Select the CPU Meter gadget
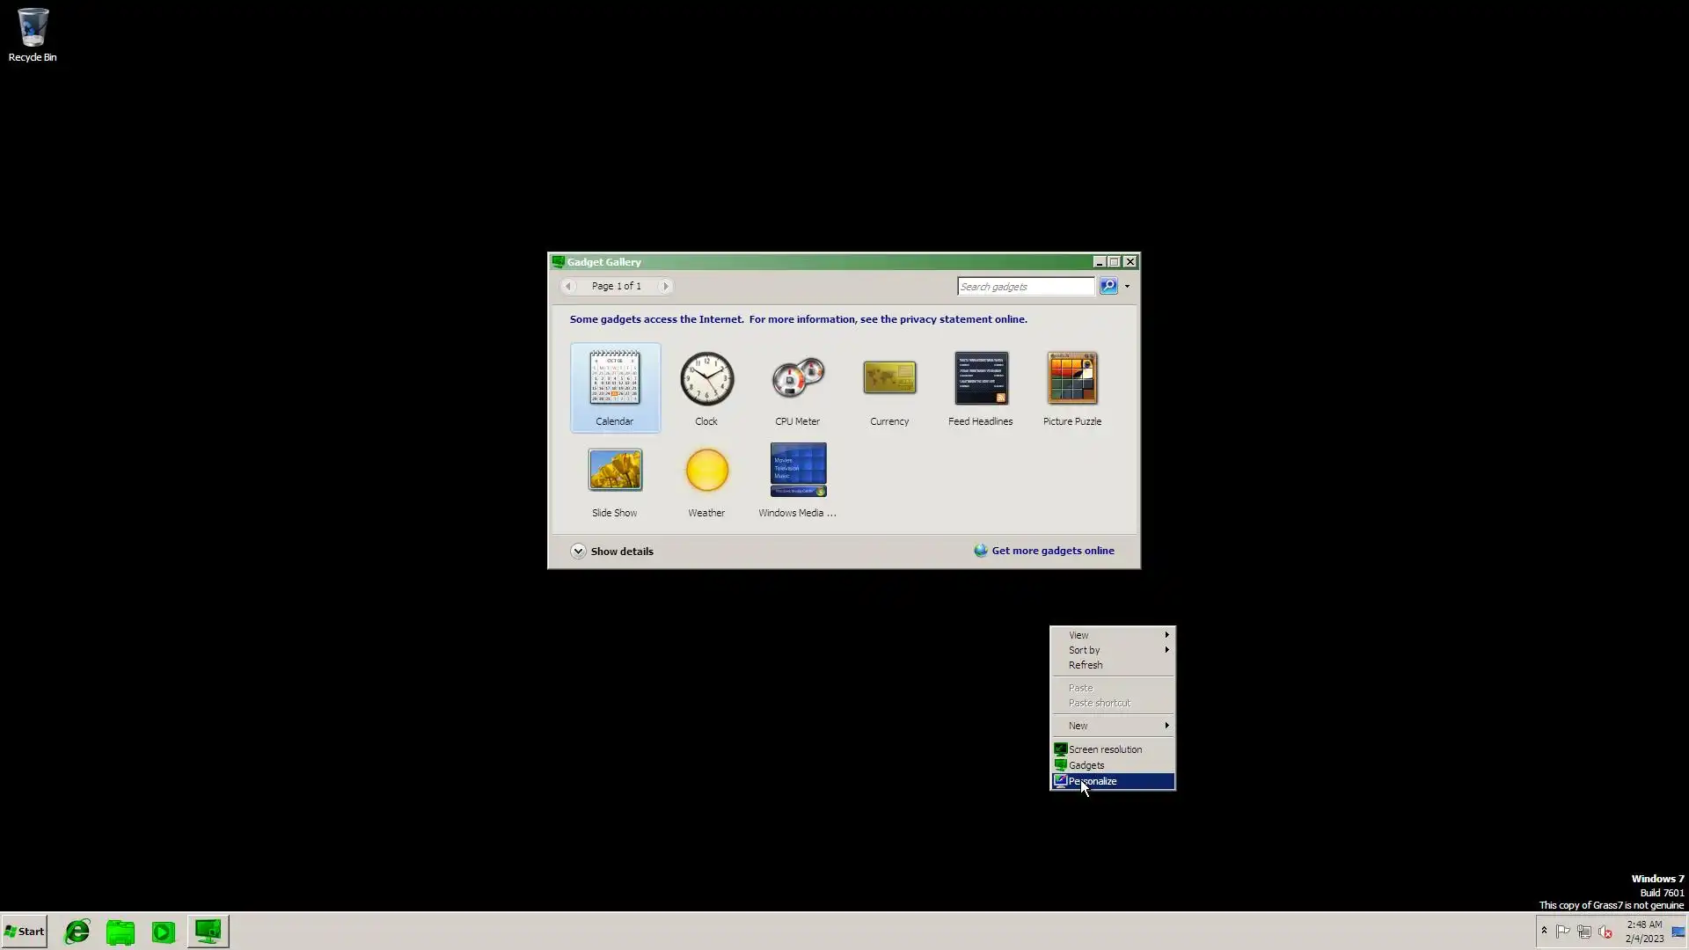 click(x=797, y=380)
